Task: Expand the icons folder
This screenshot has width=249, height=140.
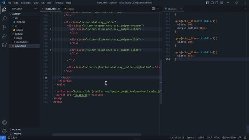Action: click(x=14, y=38)
